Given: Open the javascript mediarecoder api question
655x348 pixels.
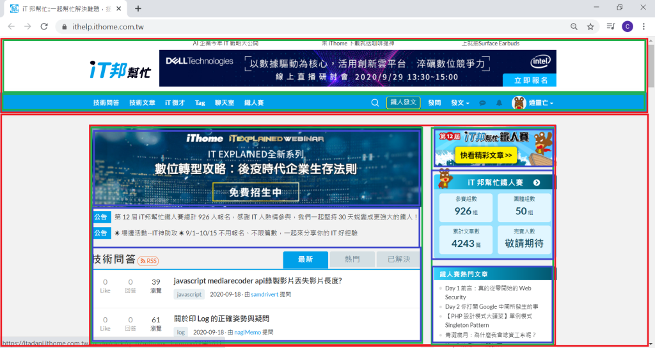Looking at the screenshot, I should click(x=258, y=281).
